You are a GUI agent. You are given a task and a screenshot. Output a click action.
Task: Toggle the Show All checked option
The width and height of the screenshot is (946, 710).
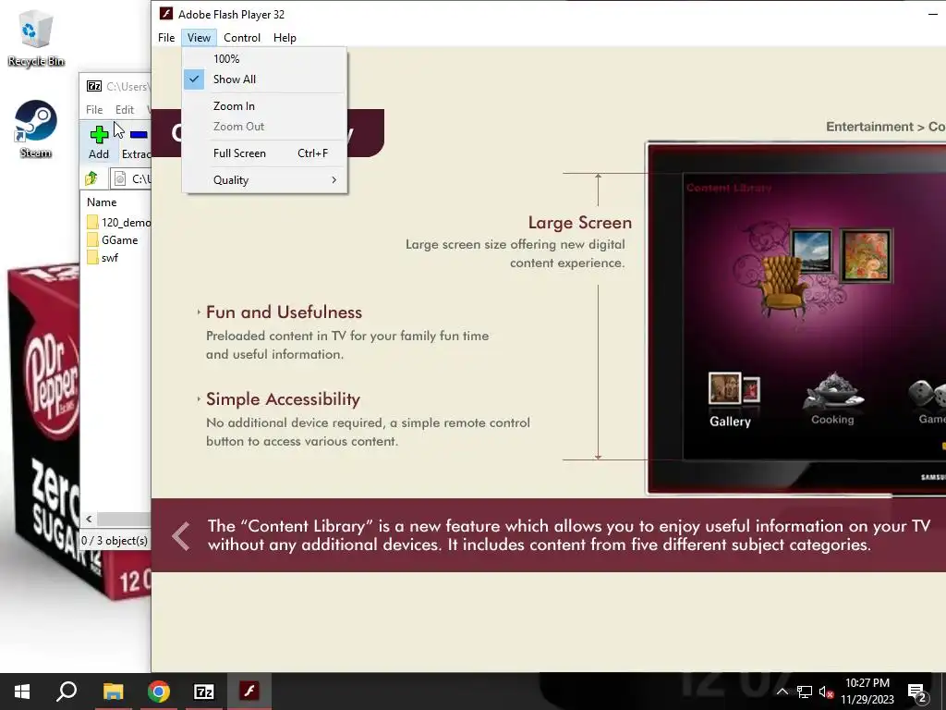coord(264,80)
